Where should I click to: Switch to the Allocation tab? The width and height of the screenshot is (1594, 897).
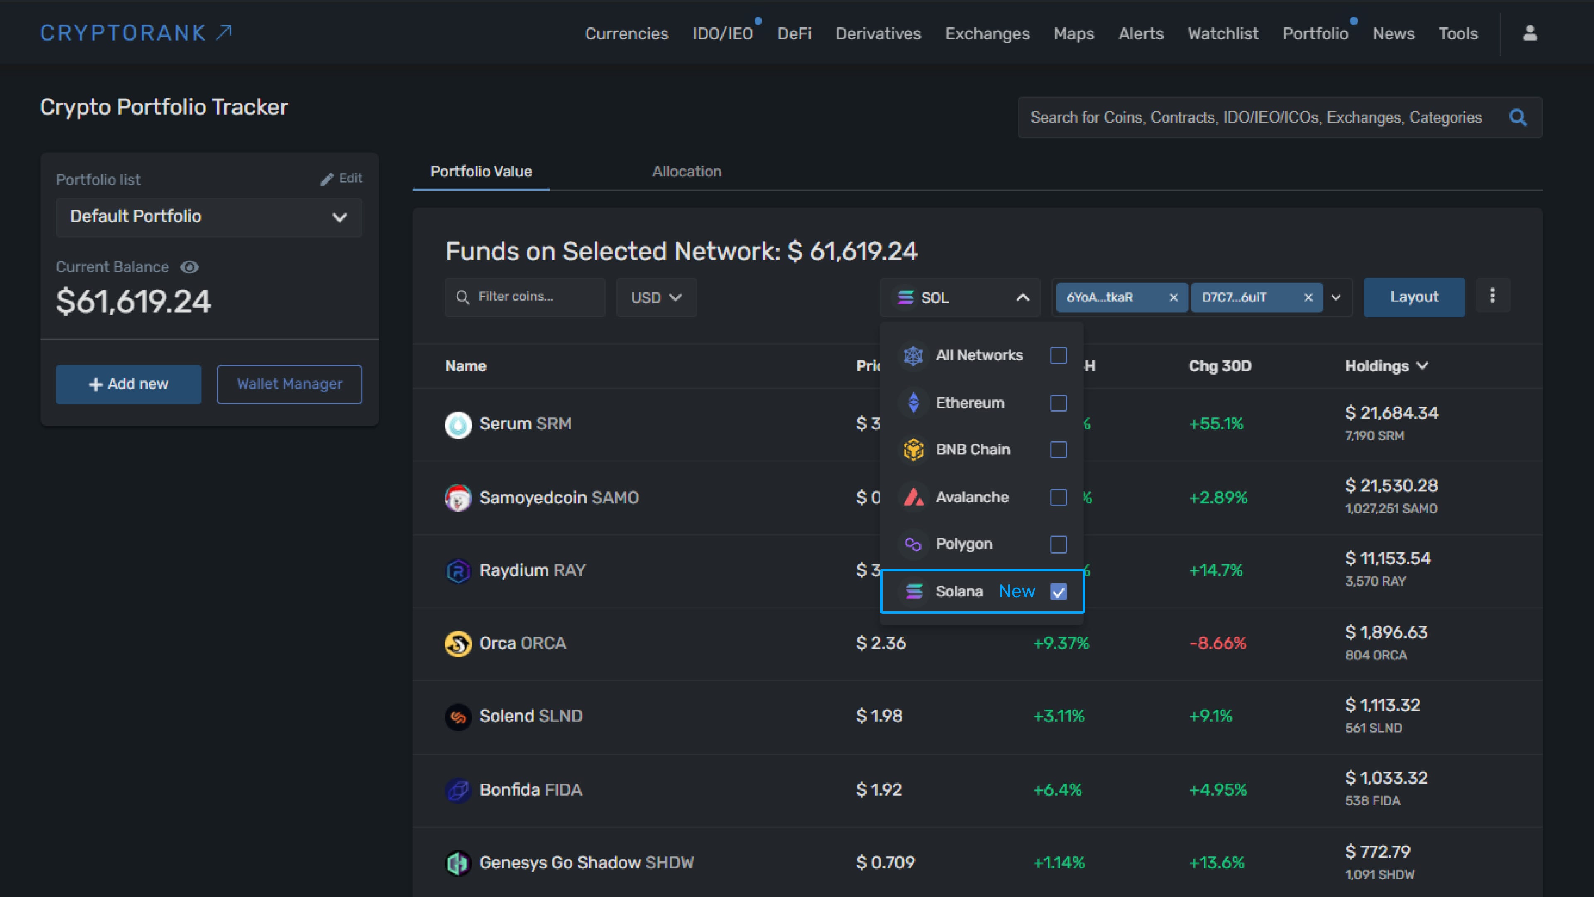(x=687, y=172)
